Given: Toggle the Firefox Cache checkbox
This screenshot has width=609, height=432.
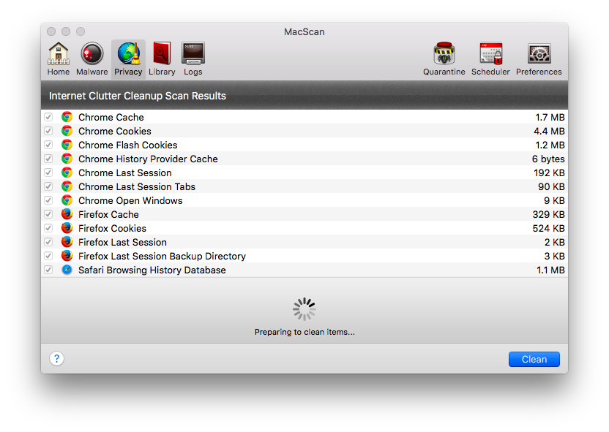Looking at the screenshot, I should coord(48,214).
